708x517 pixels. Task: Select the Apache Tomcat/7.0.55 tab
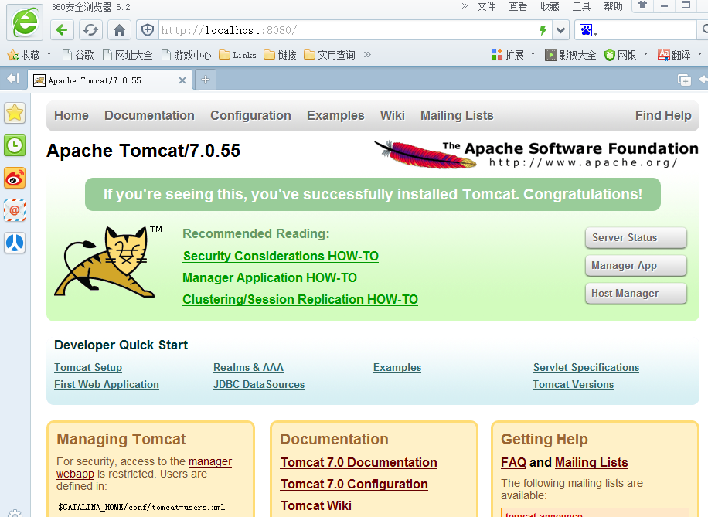click(111, 81)
